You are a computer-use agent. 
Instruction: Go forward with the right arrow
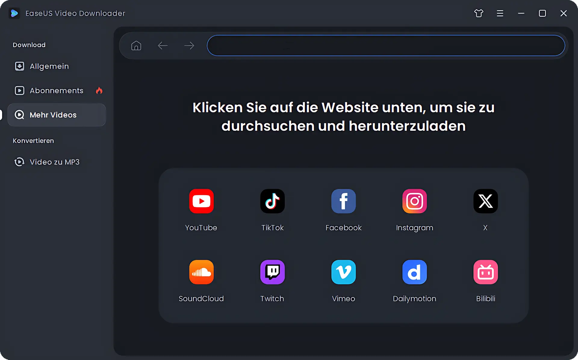tap(189, 45)
